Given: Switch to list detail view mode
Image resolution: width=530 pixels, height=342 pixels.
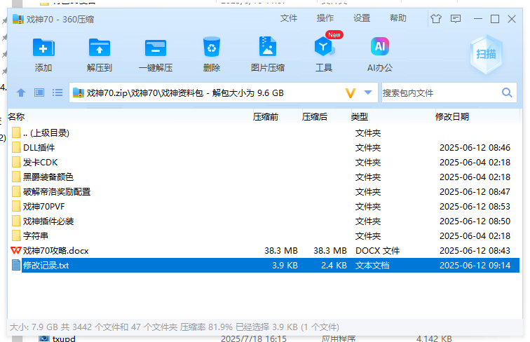Looking at the screenshot, I should [x=57, y=93].
